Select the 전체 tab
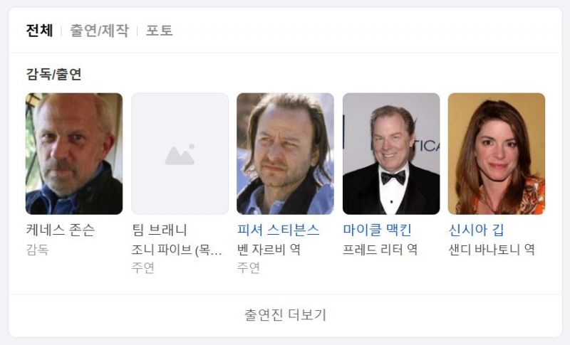 (x=39, y=31)
